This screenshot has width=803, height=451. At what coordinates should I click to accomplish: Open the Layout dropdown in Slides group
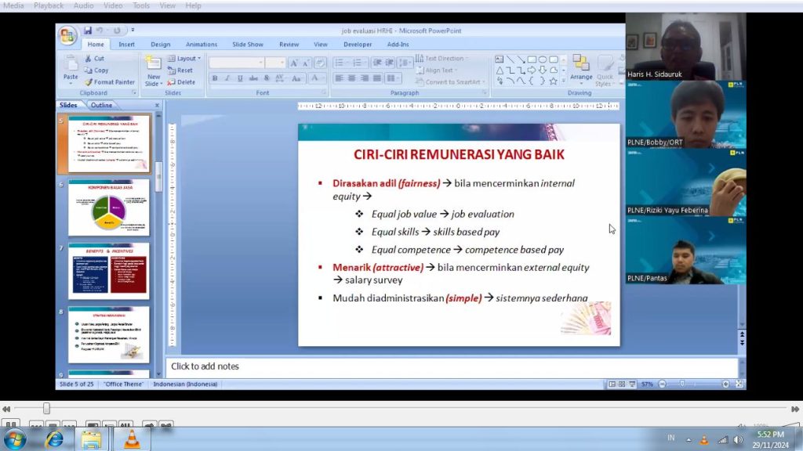click(185, 59)
